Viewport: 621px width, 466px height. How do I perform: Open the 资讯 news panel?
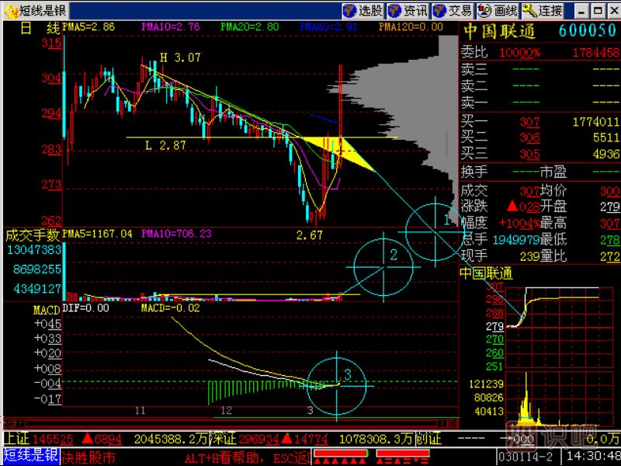408,10
